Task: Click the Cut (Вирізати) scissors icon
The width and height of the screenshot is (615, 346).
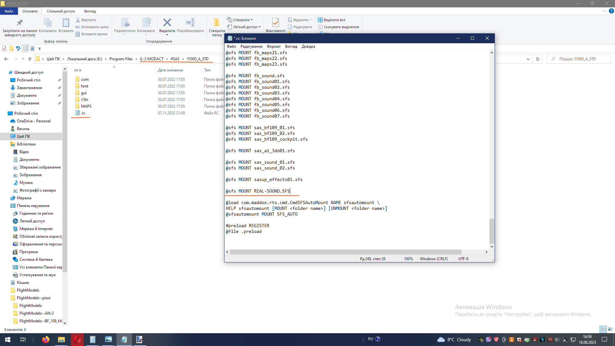Action: [x=78, y=20]
